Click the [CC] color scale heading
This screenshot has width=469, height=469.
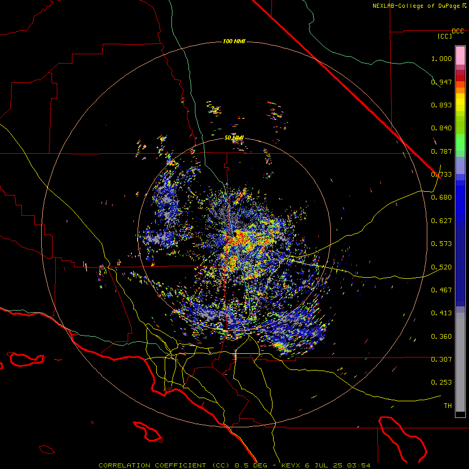(445, 36)
